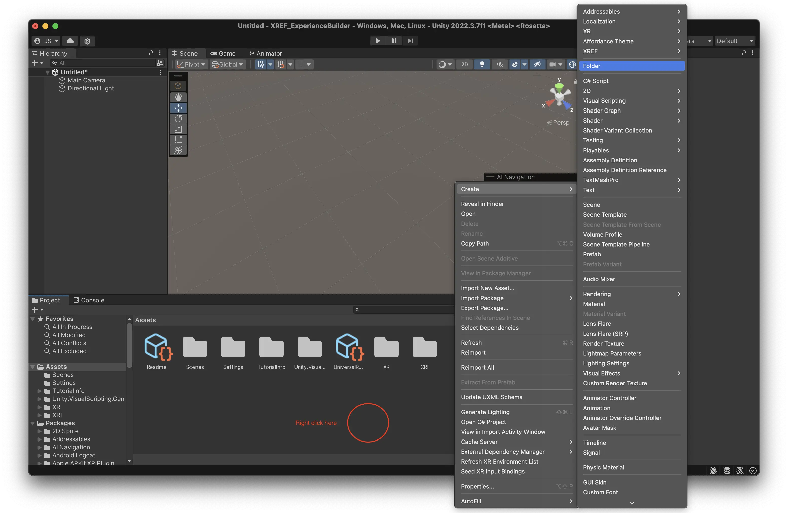Collapse the Favorites section

click(33, 319)
